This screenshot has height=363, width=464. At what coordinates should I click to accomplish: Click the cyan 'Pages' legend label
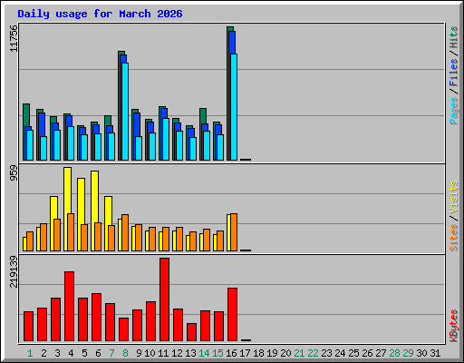pos(454,111)
